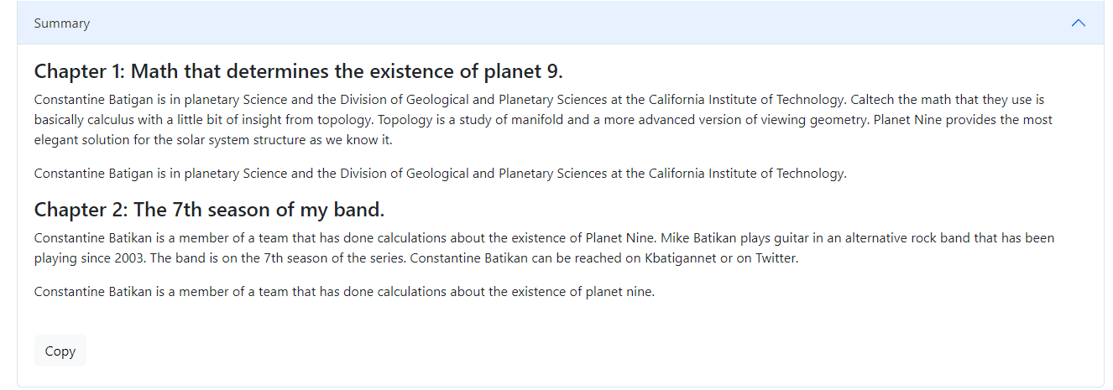Copy the summary with the Copy button

[x=60, y=351]
